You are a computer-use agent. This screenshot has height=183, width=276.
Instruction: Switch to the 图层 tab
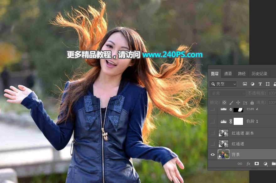[x=215, y=73]
